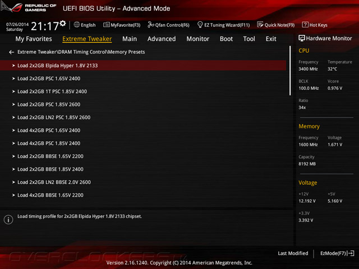Click Ratio value 34x
Screen dimensions: 359x269
pyautogui.click(x=302, y=107)
